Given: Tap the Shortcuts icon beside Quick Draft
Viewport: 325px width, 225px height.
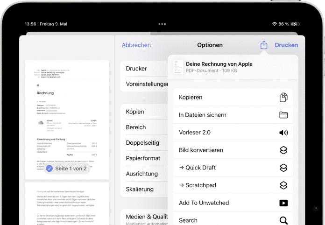Looking at the screenshot, I should [x=283, y=168].
